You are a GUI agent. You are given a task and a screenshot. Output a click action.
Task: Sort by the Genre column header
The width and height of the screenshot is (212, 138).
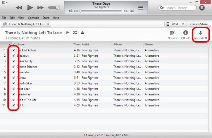coord(149,44)
